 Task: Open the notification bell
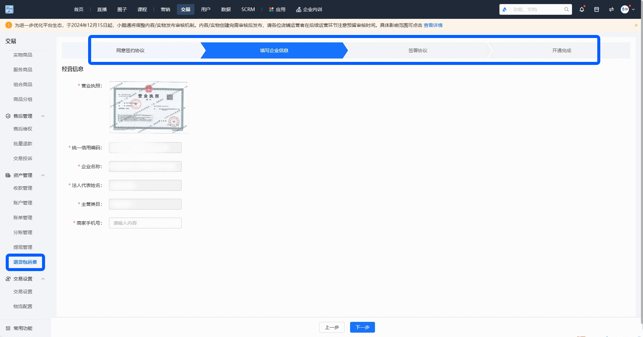[582, 9]
